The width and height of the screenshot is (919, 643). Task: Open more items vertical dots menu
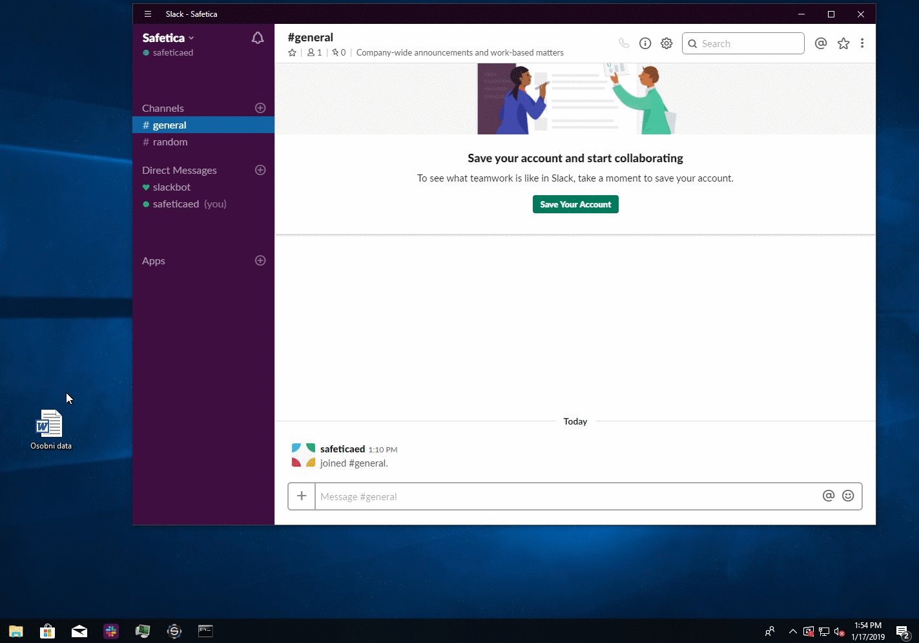862,43
